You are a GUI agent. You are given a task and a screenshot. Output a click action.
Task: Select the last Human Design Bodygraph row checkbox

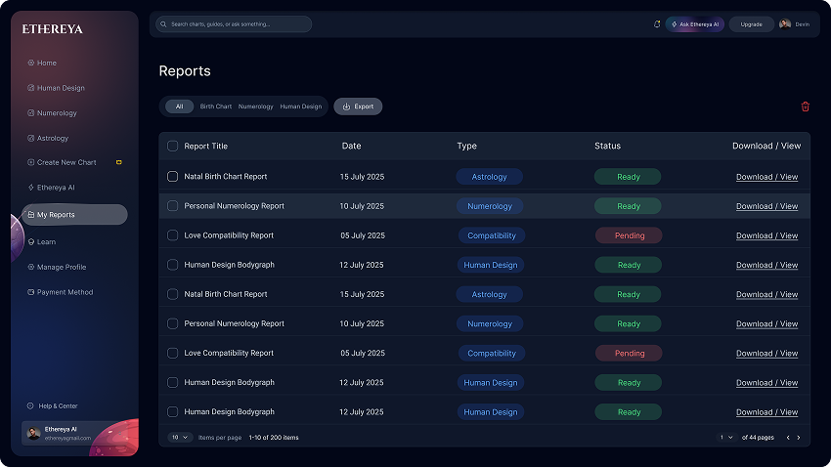[x=173, y=412]
